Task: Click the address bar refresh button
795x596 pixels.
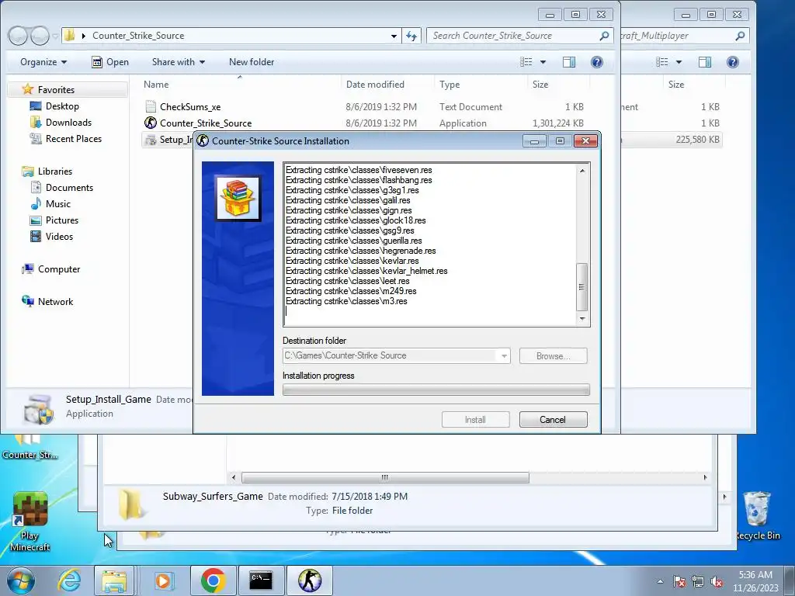Action: click(x=411, y=36)
